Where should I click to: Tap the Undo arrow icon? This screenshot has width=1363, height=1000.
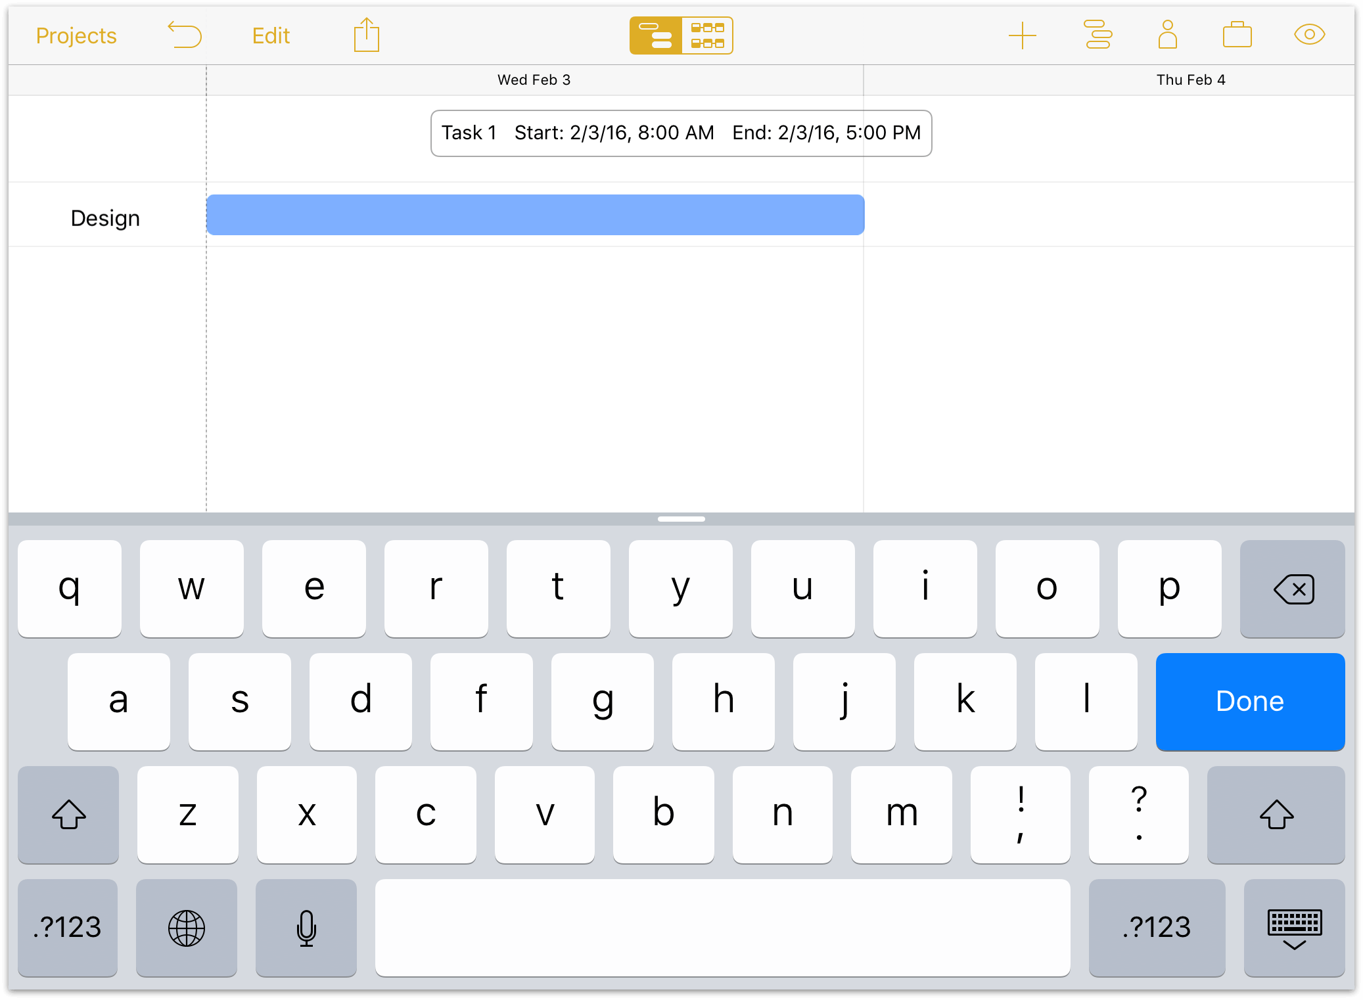185,35
